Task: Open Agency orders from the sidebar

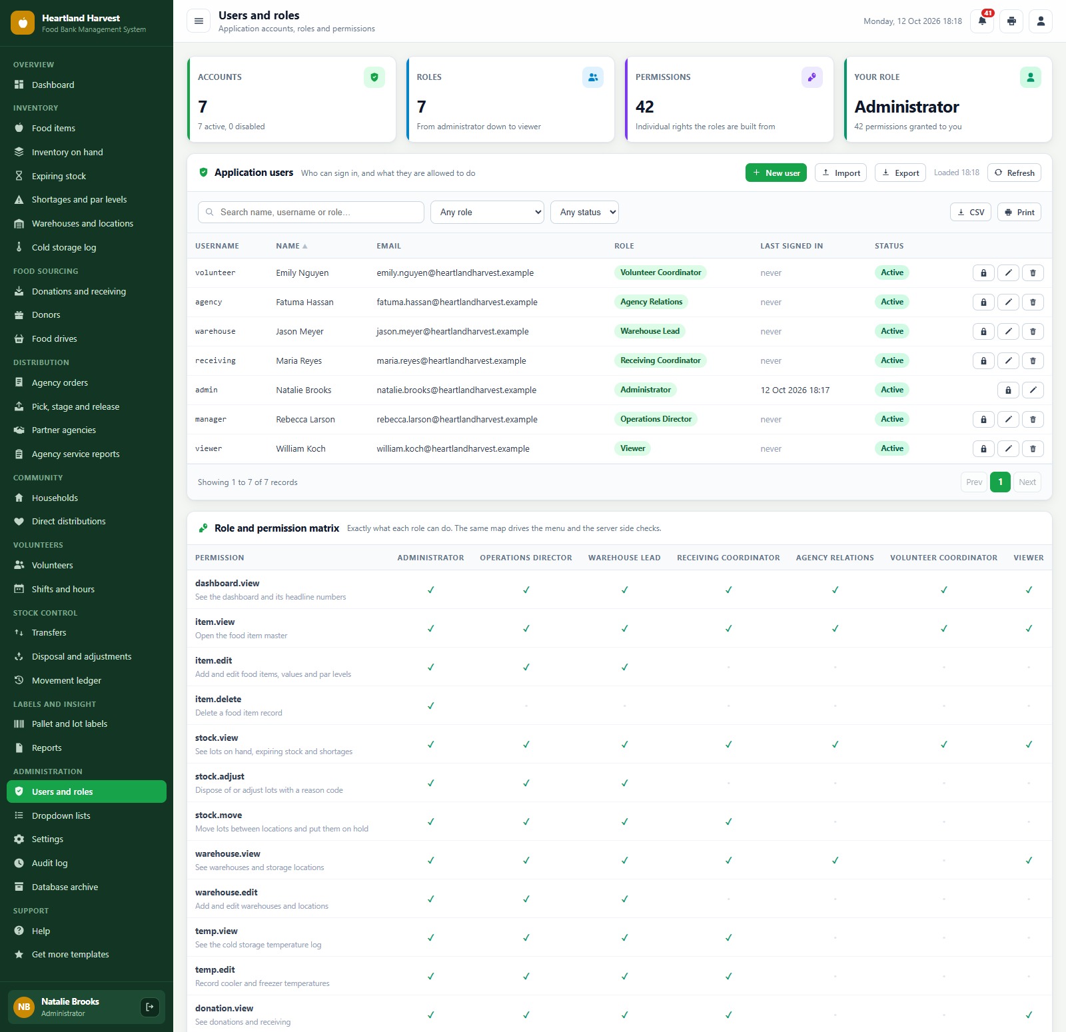Action: tap(87, 382)
